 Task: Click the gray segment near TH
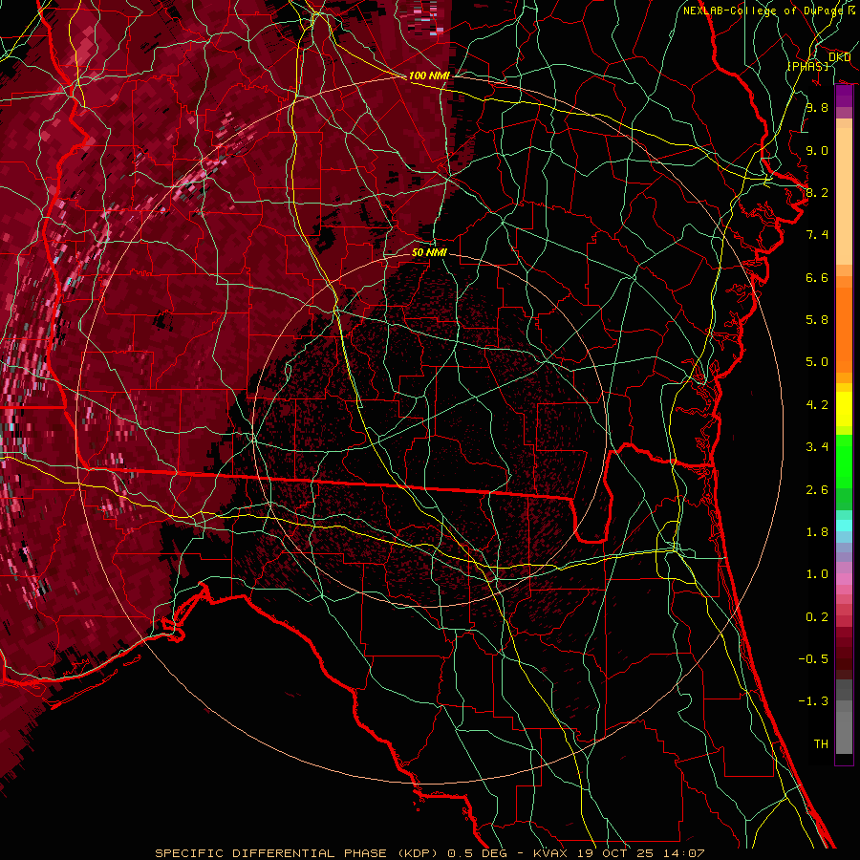pos(844,732)
